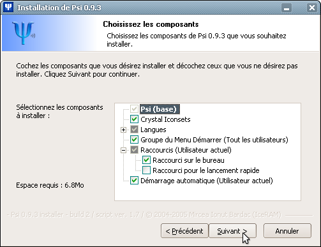The width and height of the screenshot is (321, 247).
Task: Collapse the Raccourcis tree node
Action: click(x=123, y=150)
